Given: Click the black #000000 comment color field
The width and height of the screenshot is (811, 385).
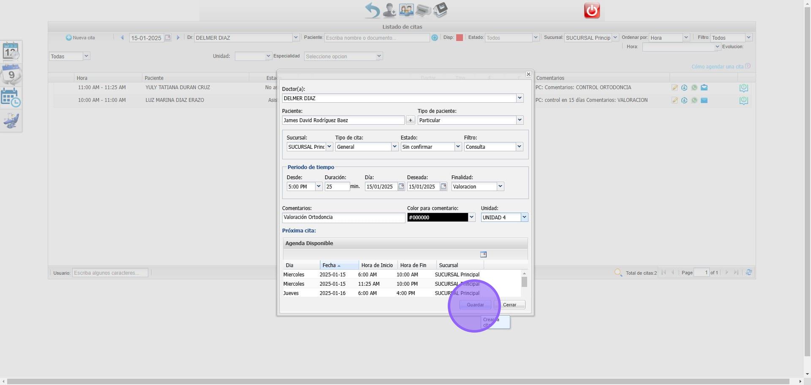Looking at the screenshot, I should [437, 217].
